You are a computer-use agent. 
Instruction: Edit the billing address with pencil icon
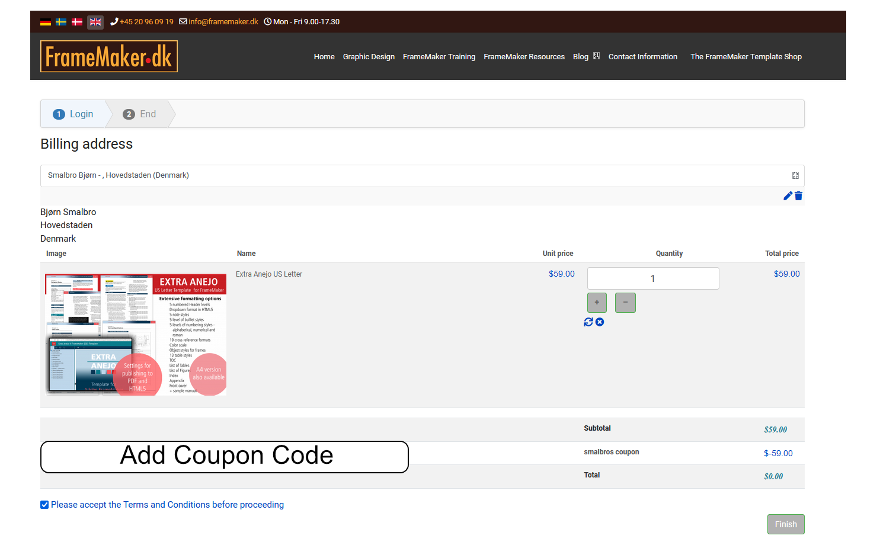click(788, 196)
